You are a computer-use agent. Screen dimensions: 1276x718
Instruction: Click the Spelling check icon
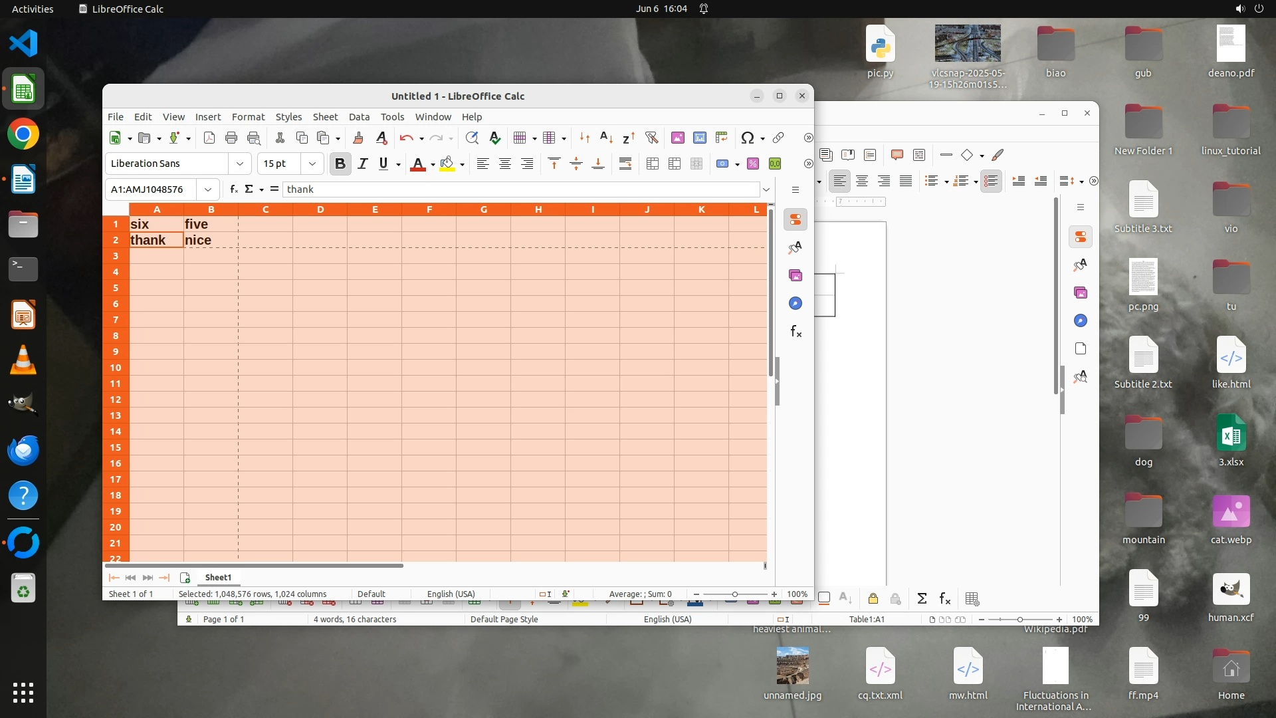(x=494, y=138)
